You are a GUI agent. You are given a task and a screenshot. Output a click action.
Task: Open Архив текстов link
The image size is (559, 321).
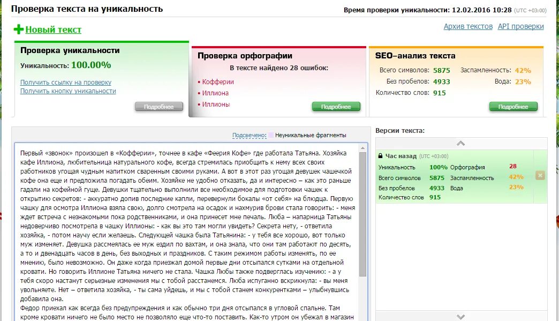coord(468,26)
